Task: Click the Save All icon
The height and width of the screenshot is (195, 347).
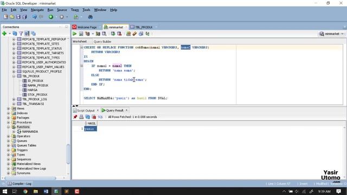Action: [x=24, y=17]
